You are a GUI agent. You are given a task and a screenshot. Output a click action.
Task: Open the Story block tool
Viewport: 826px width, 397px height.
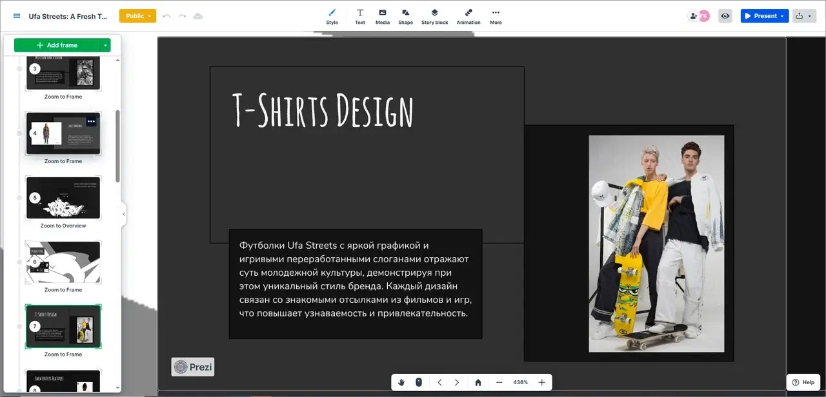pos(434,16)
